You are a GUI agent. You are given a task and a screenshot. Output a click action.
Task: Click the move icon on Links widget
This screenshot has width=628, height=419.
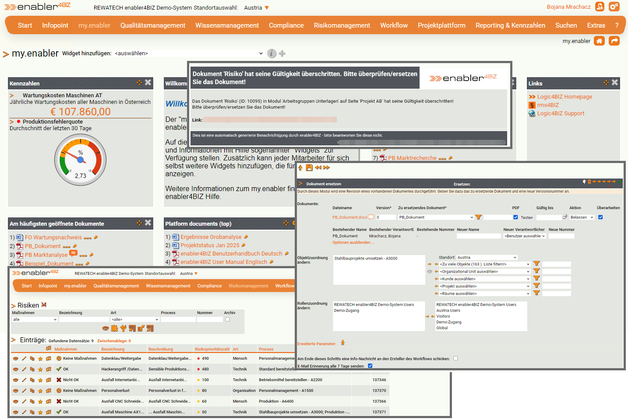click(x=606, y=82)
